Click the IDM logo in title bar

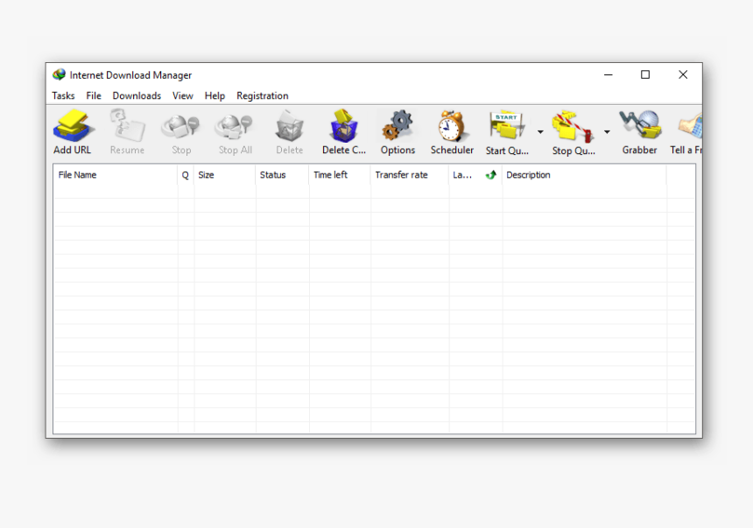(59, 74)
